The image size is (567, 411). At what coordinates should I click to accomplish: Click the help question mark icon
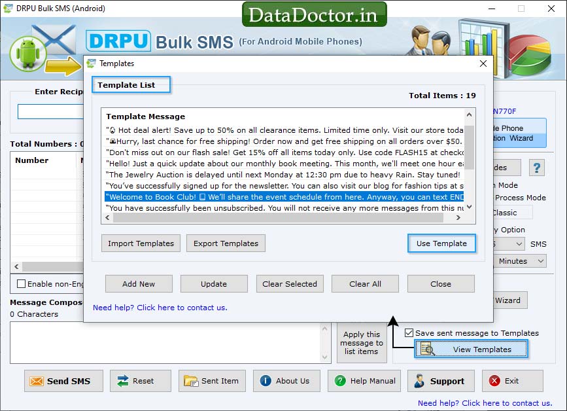pyautogui.click(x=537, y=168)
